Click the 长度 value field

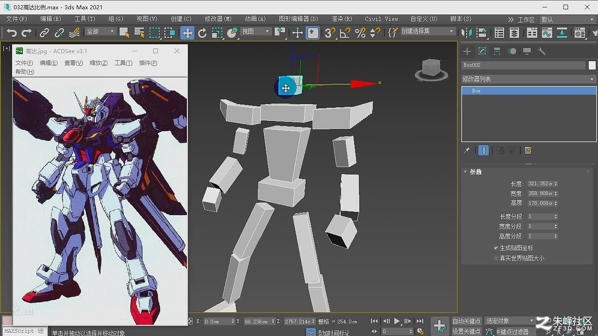tap(540, 184)
